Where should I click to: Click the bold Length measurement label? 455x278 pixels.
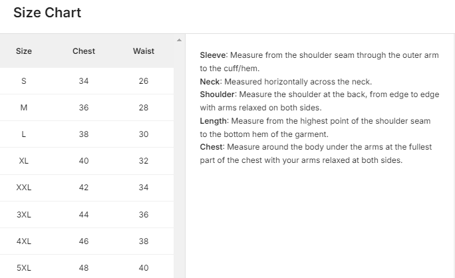(214, 121)
